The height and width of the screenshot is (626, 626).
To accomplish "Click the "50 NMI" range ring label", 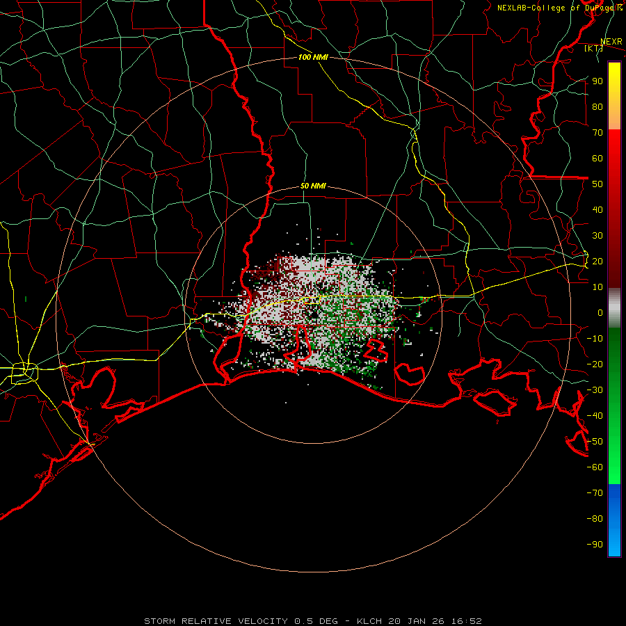I will tap(313, 186).
